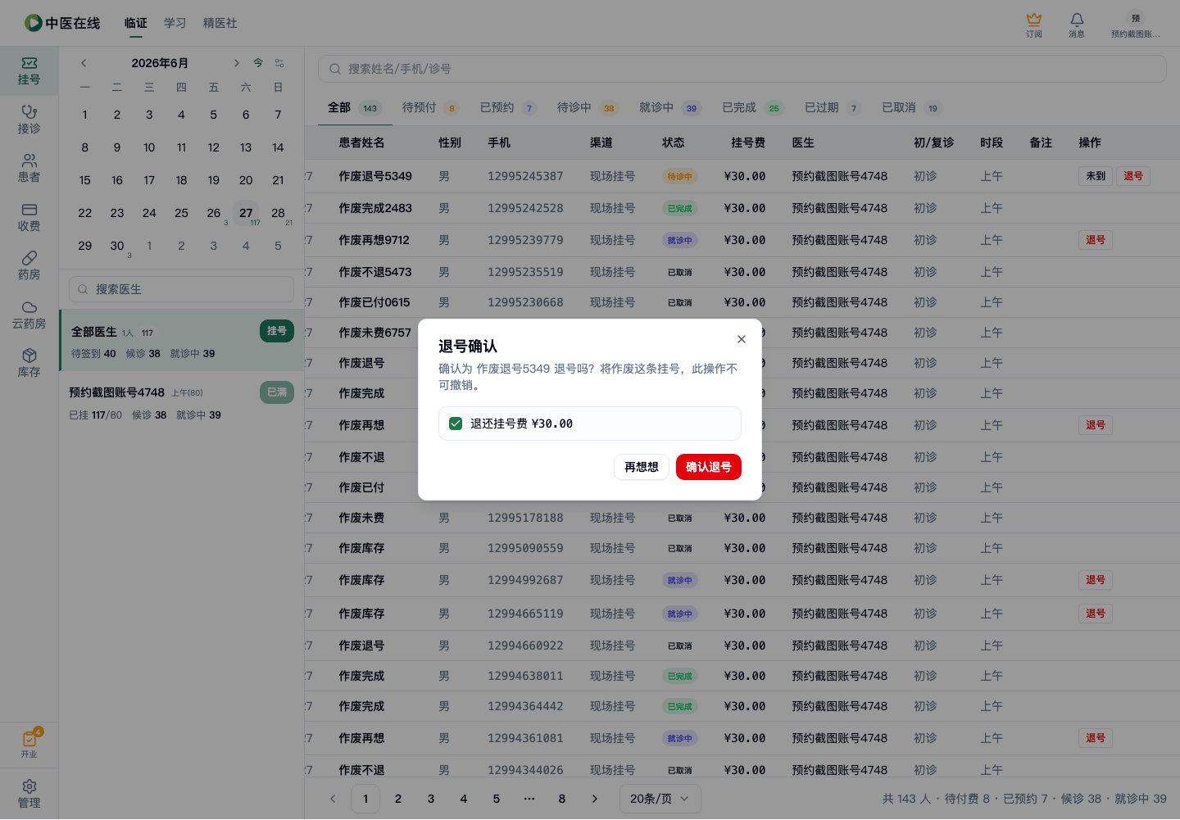Confirm with the 确认退号 button
This screenshot has height=820, width=1180.
pos(709,467)
